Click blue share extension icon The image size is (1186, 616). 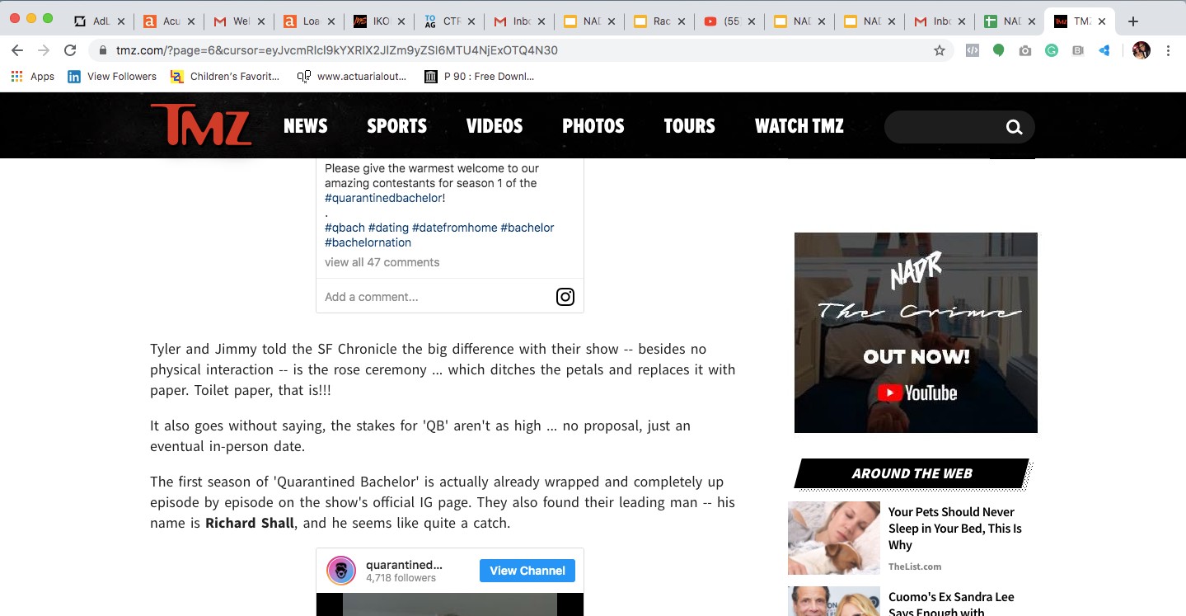click(1104, 50)
